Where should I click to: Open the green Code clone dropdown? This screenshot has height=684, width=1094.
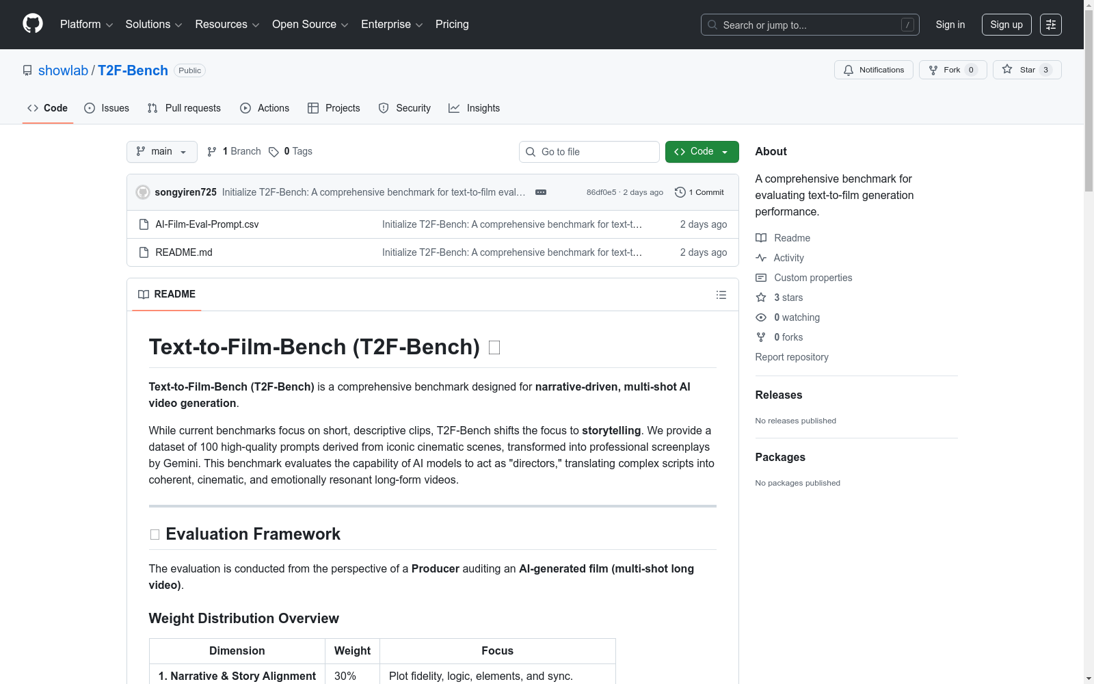coord(702,152)
